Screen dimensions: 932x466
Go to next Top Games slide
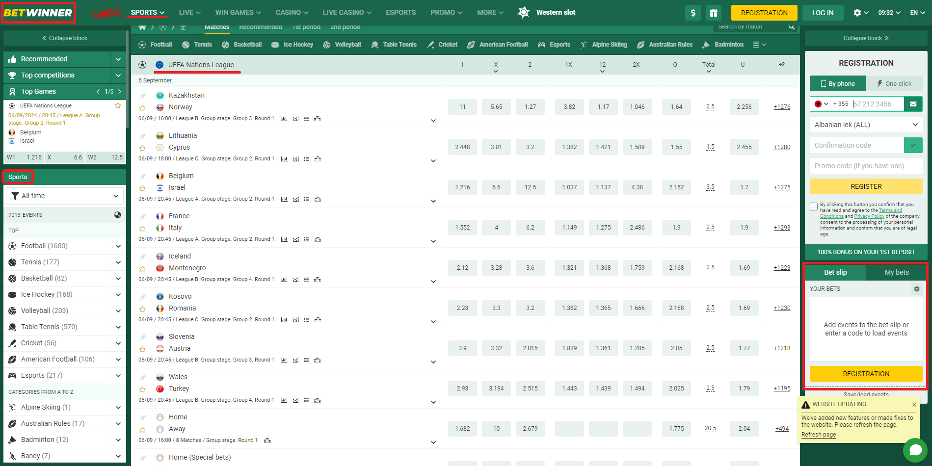119,92
